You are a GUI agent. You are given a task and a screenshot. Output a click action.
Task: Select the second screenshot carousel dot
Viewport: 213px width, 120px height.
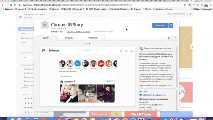pyautogui.click(x=87, y=44)
